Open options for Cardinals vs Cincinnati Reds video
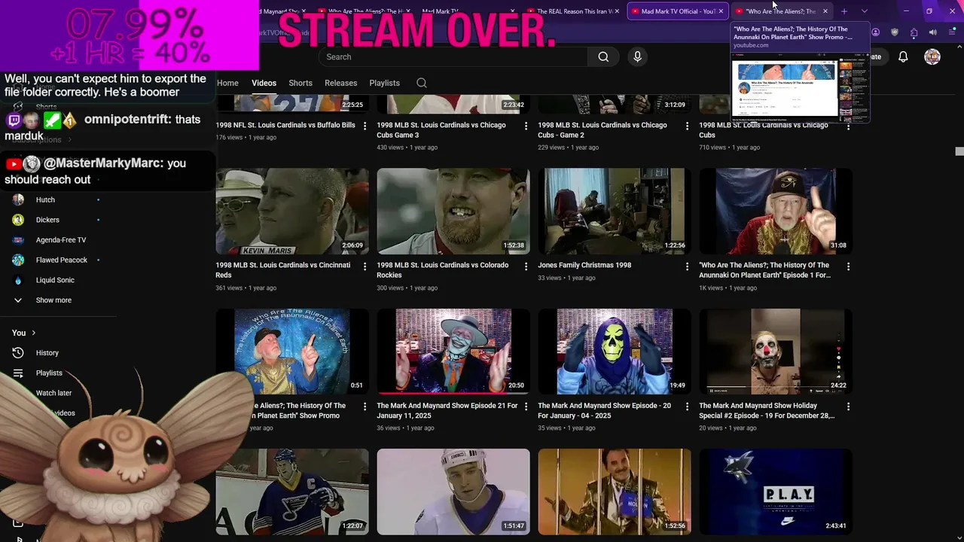Viewport: 964px width, 542px height. pos(365,266)
